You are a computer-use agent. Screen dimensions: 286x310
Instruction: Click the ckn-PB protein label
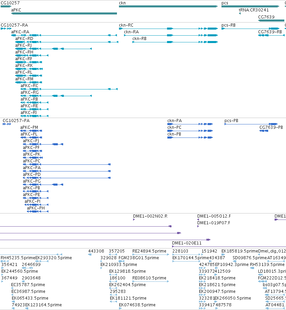(x=174, y=134)
